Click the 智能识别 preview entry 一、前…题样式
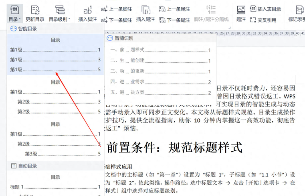Screen dimensions: 305x196 (160, 50)
